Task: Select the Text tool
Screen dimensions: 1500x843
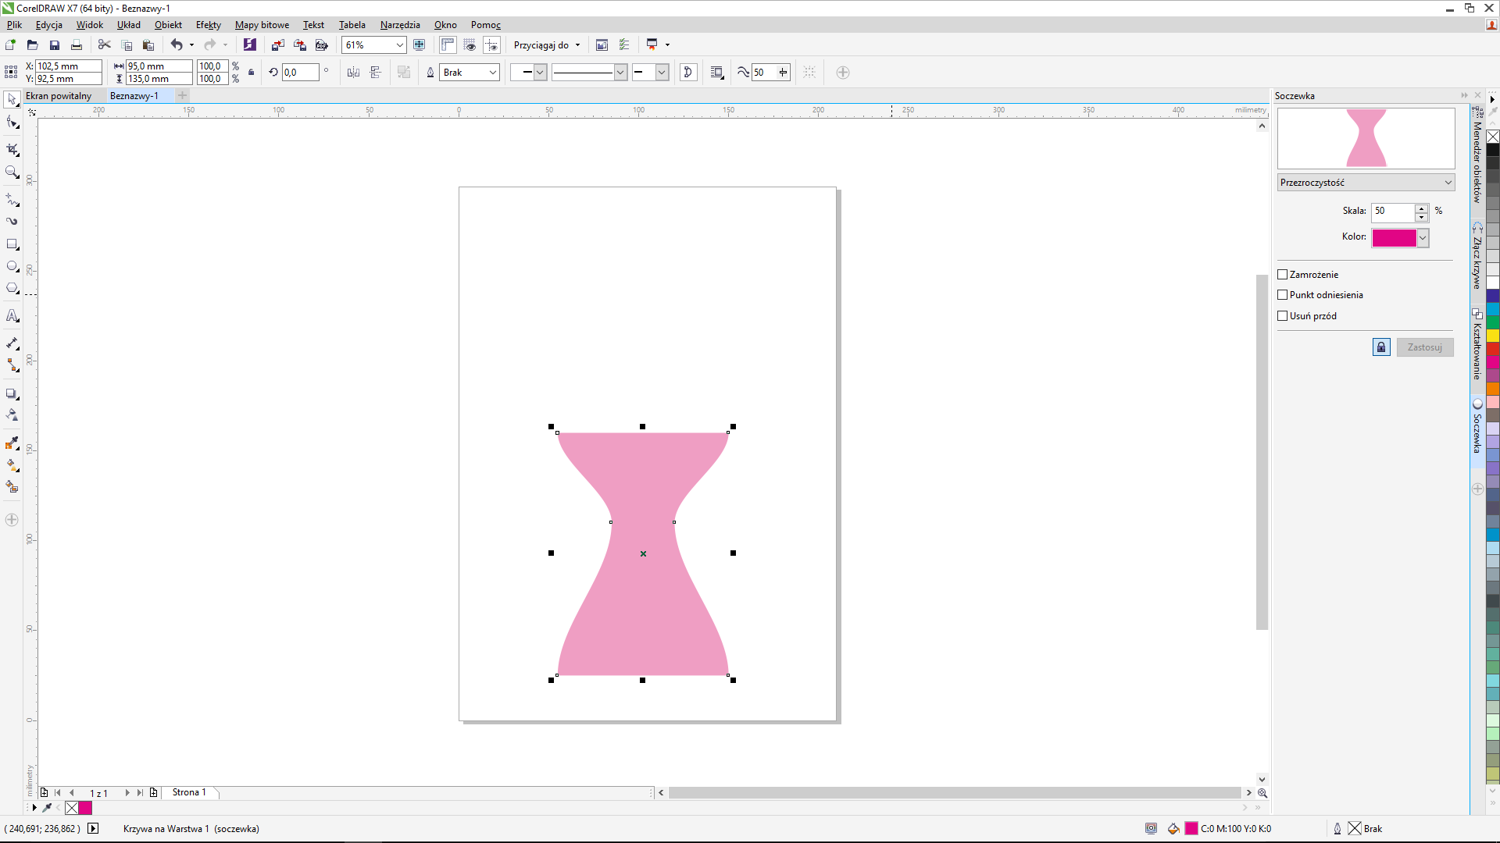Action: [12, 316]
